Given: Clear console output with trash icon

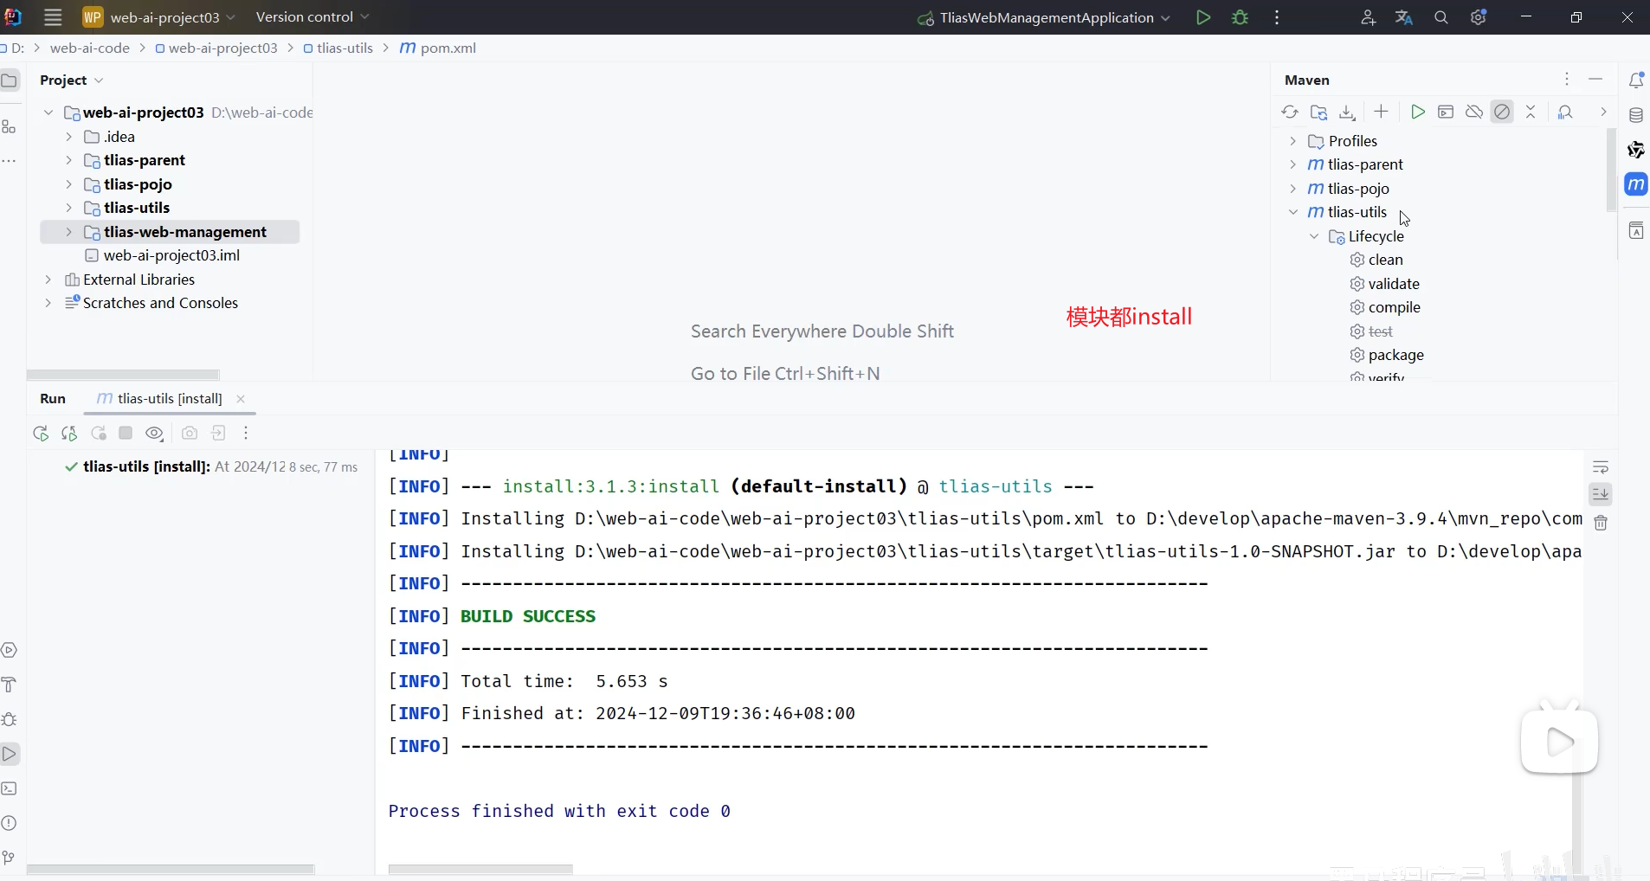Looking at the screenshot, I should pos(1601,523).
